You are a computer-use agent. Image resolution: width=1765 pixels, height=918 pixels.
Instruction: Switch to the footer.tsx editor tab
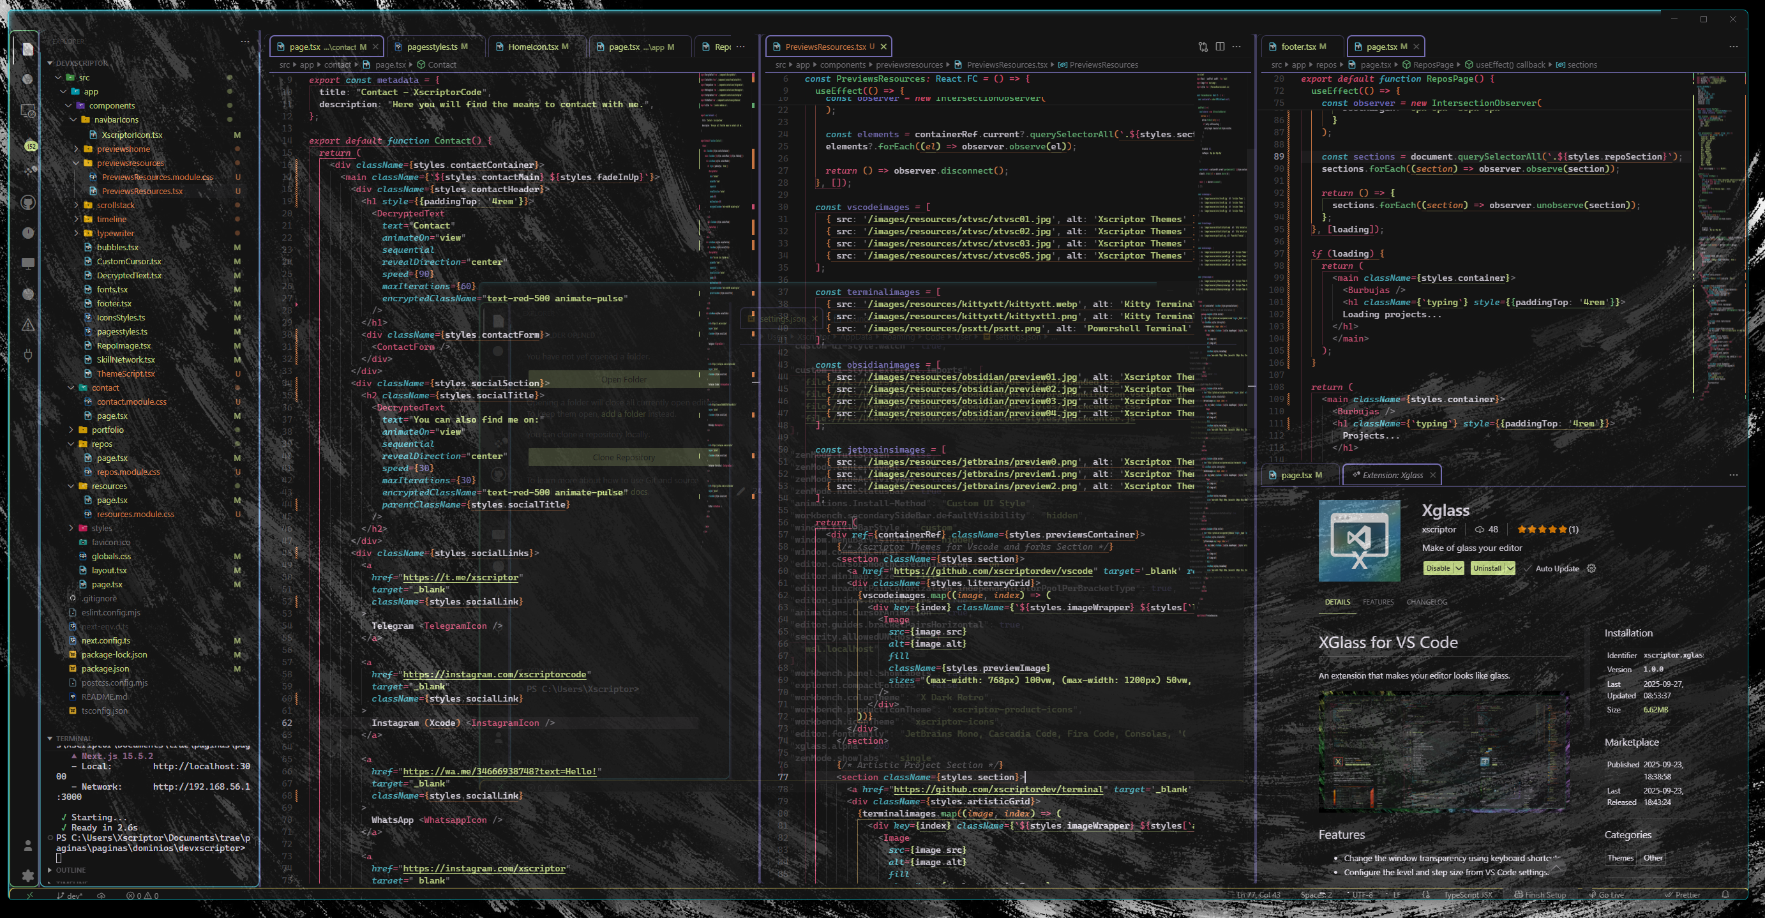(1300, 46)
